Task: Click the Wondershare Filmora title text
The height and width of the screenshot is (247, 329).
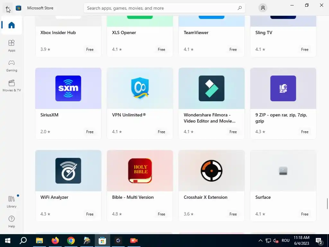Action: [209, 118]
